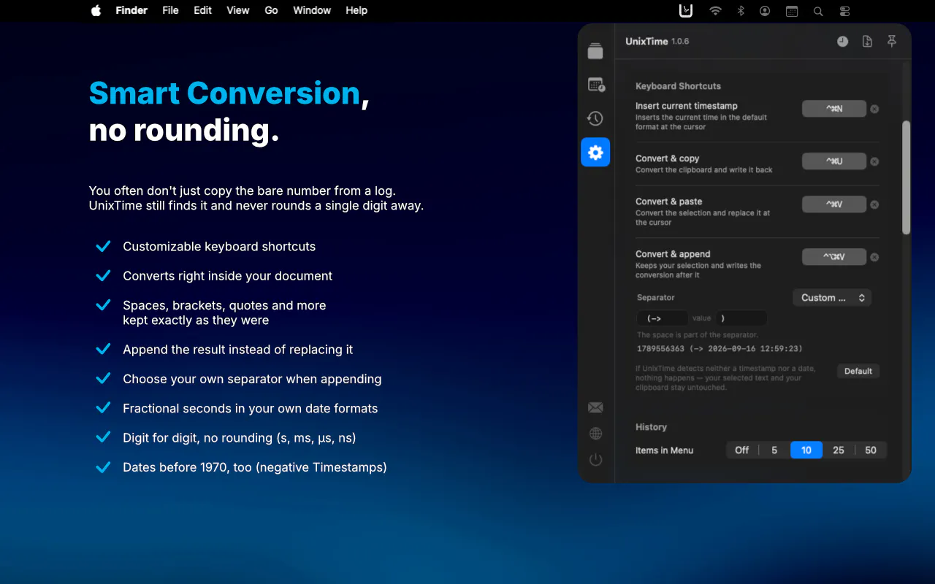
Task: Click the separator suffix field containing ")"
Action: coord(741,318)
